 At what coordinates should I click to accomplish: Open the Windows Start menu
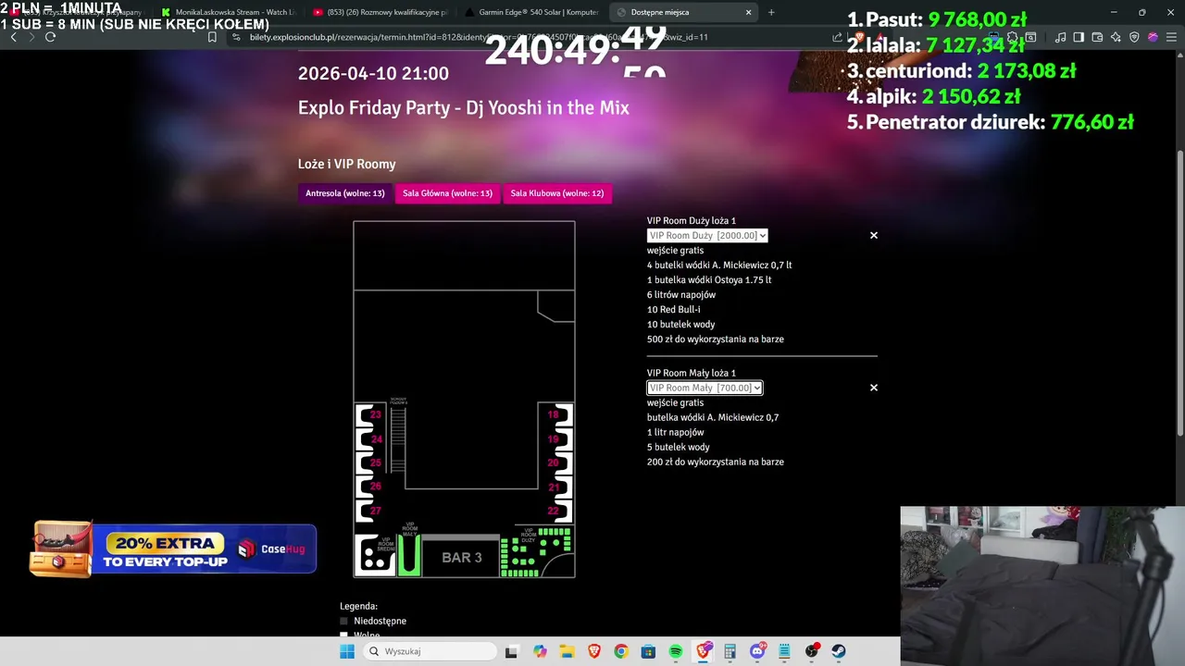(347, 651)
